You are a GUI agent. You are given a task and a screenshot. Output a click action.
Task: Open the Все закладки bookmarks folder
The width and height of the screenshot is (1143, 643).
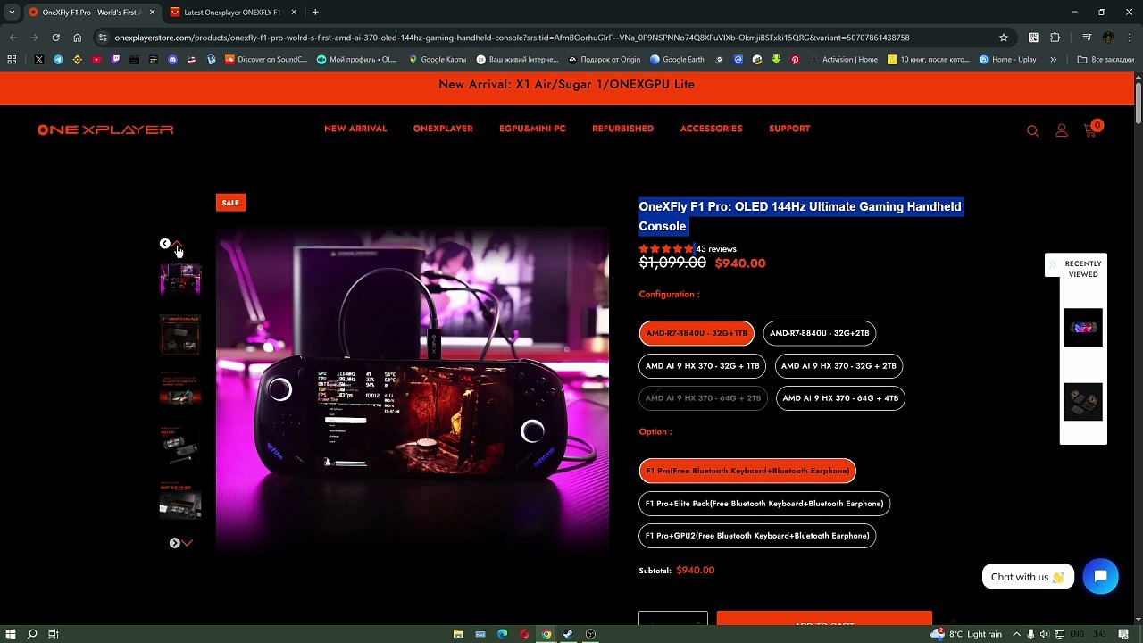(1105, 60)
